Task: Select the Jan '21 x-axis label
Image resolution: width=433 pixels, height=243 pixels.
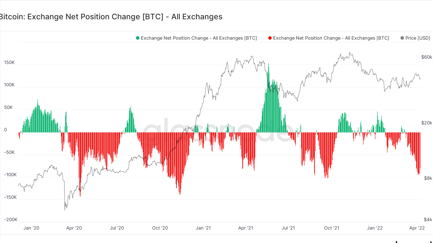Action: pyautogui.click(x=203, y=228)
